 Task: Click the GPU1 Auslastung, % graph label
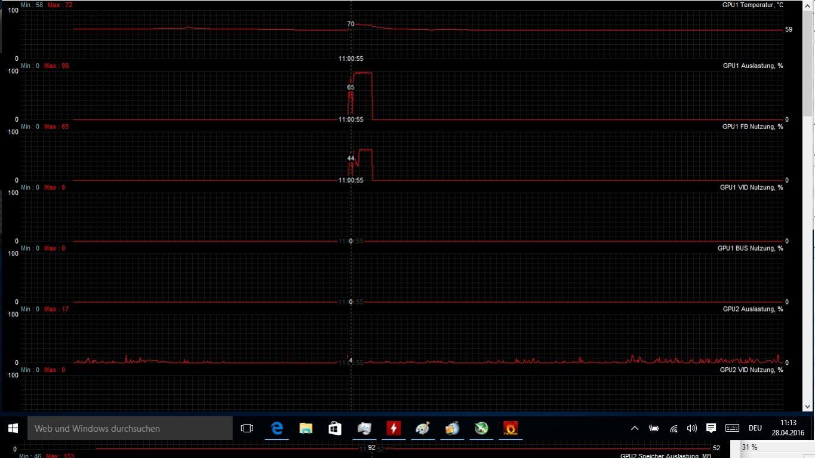click(x=753, y=66)
